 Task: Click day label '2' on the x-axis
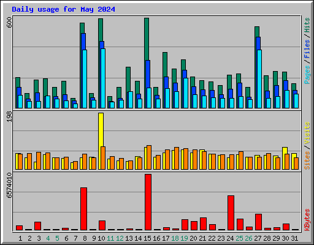click(29, 238)
